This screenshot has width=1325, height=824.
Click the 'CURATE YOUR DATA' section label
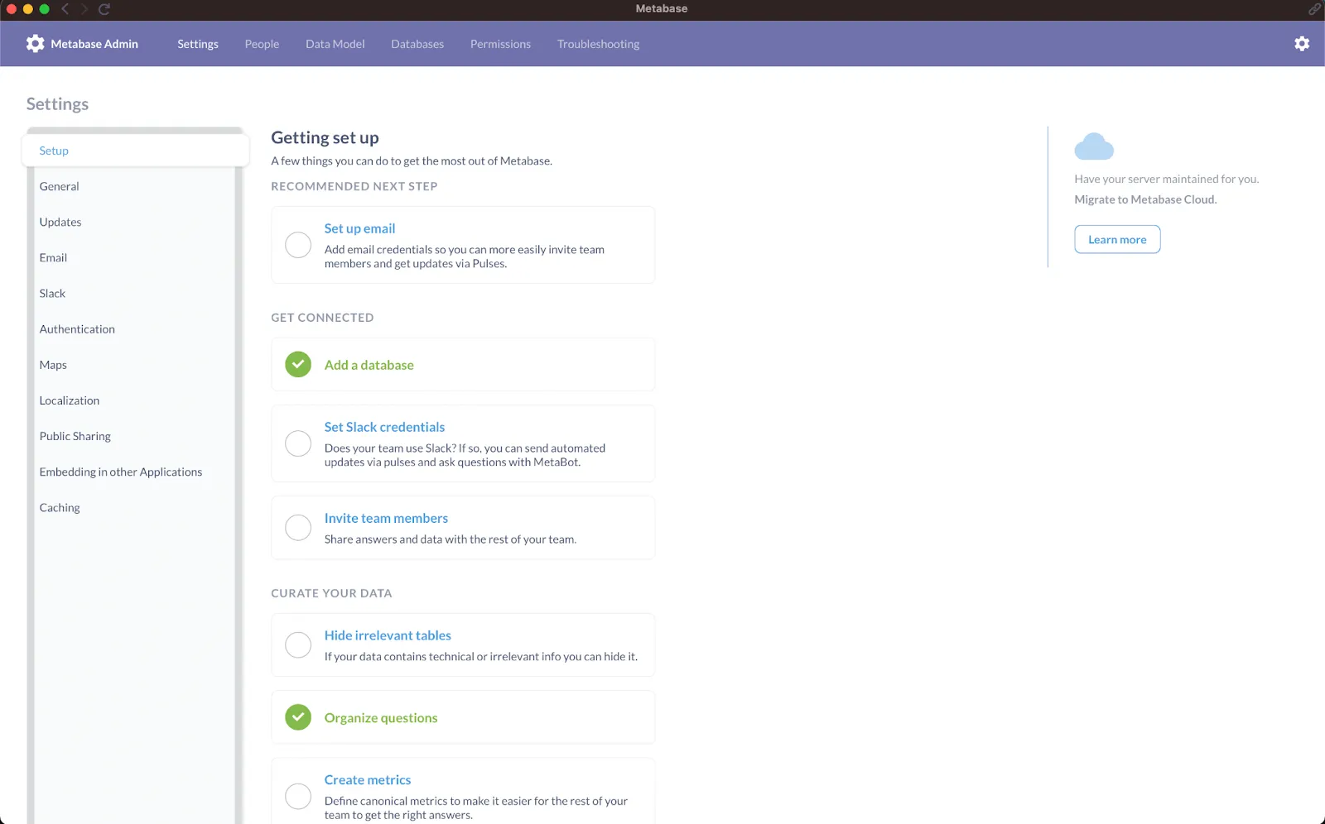[x=331, y=593]
